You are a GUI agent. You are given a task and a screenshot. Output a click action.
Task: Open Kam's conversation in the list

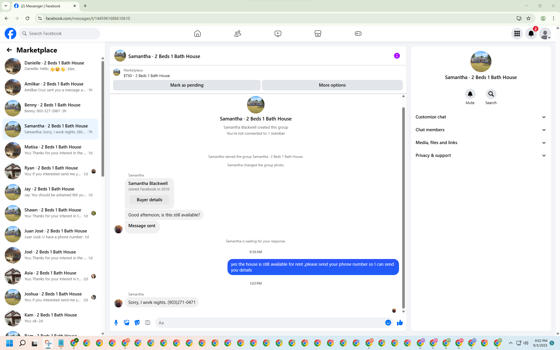click(50, 318)
